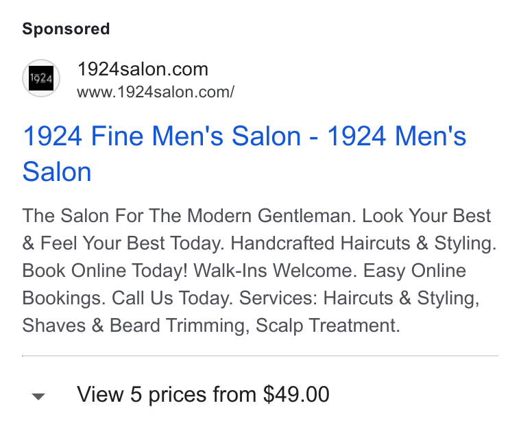Open the 1924 Fine Men's Salon headline link

244,154
